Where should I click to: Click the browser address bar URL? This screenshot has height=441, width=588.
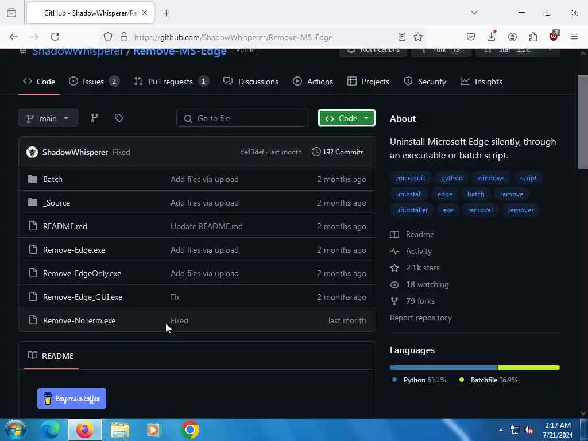pos(233,37)
